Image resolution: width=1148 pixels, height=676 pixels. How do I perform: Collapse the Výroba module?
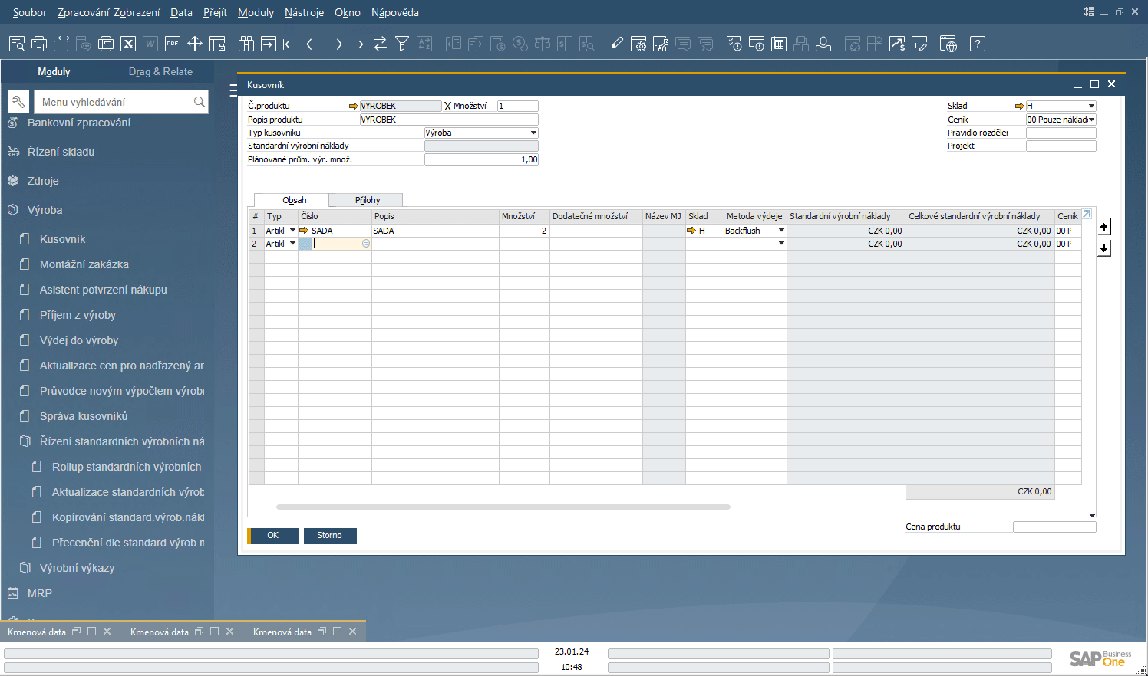(45, 210)
